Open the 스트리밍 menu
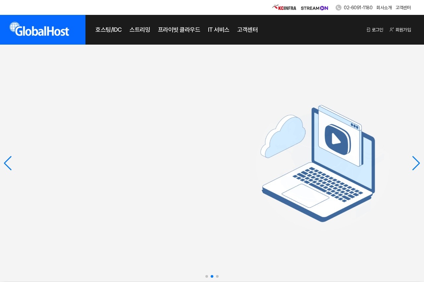Viewport: 424px width, 282px height. tap(139, 30)
